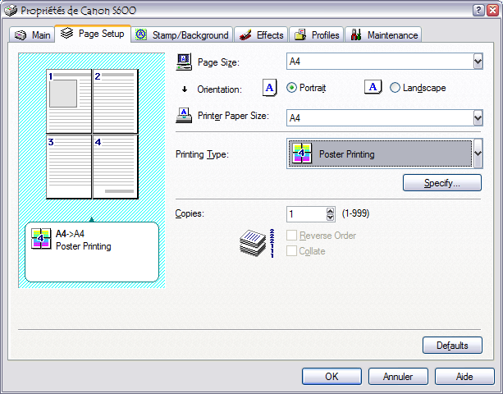Image resolution: width=503 pixels, height=394 pixels.
Task: Click the Maintenance tab tools icon
Action: tap(356, 35)
